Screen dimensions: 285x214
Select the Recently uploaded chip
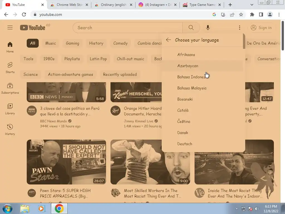[120, 74]
